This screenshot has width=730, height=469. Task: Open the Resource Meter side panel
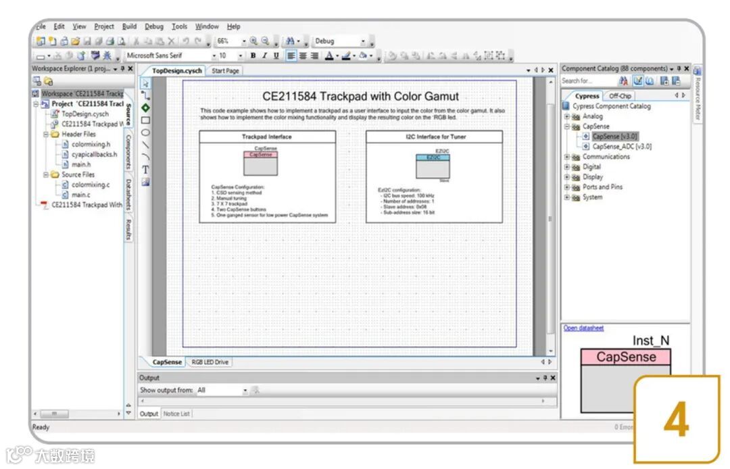point(698,94)
